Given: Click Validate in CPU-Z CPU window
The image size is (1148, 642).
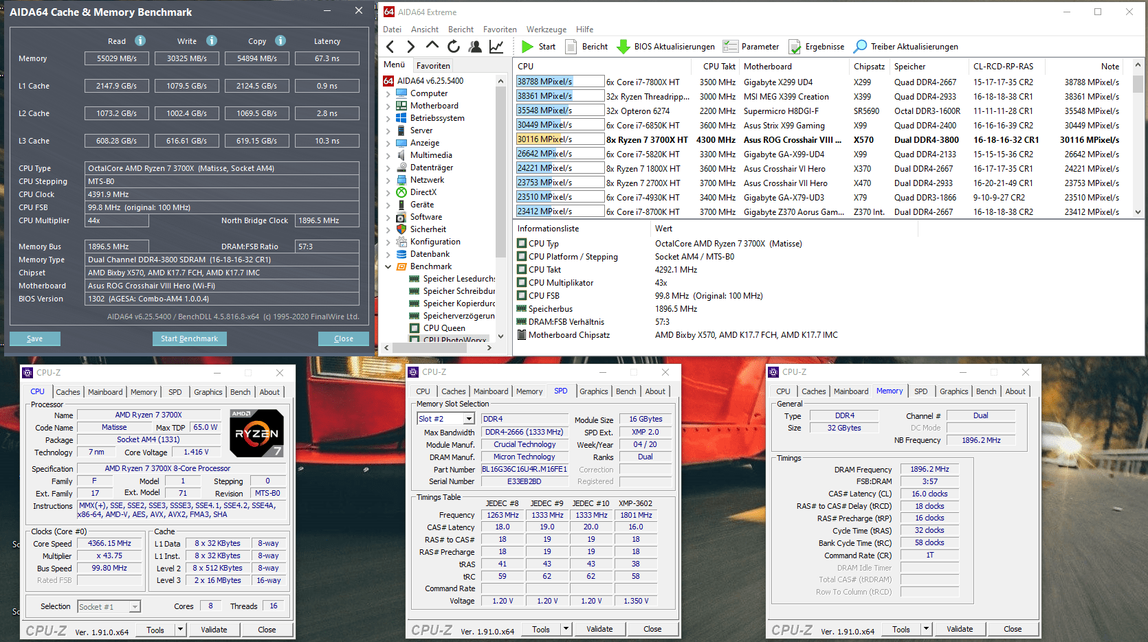Looking at the screenshot, I should point(214,630).
